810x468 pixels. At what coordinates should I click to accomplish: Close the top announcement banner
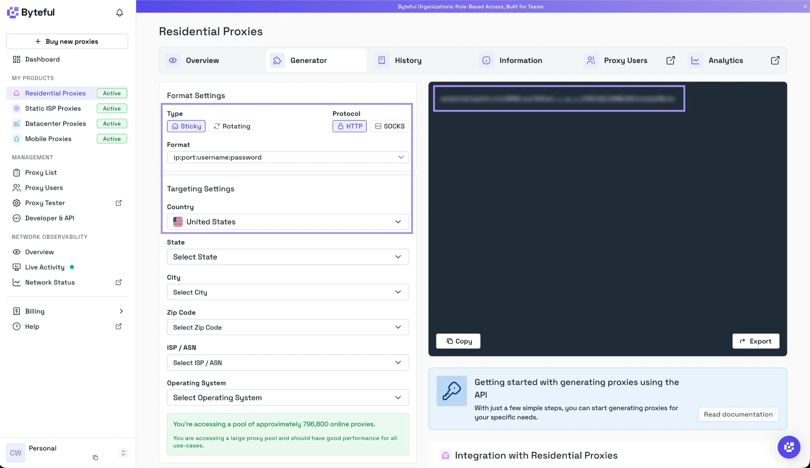(805, 6)
